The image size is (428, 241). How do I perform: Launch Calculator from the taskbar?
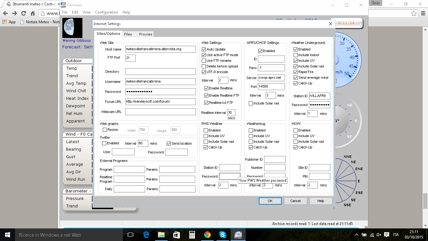192,235
